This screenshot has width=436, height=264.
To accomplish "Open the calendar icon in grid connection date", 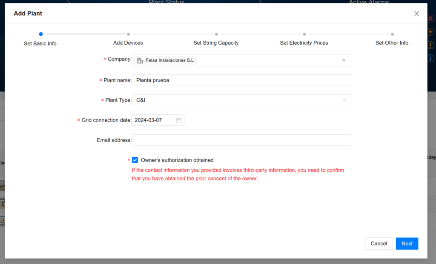I will tap(179, 120).
